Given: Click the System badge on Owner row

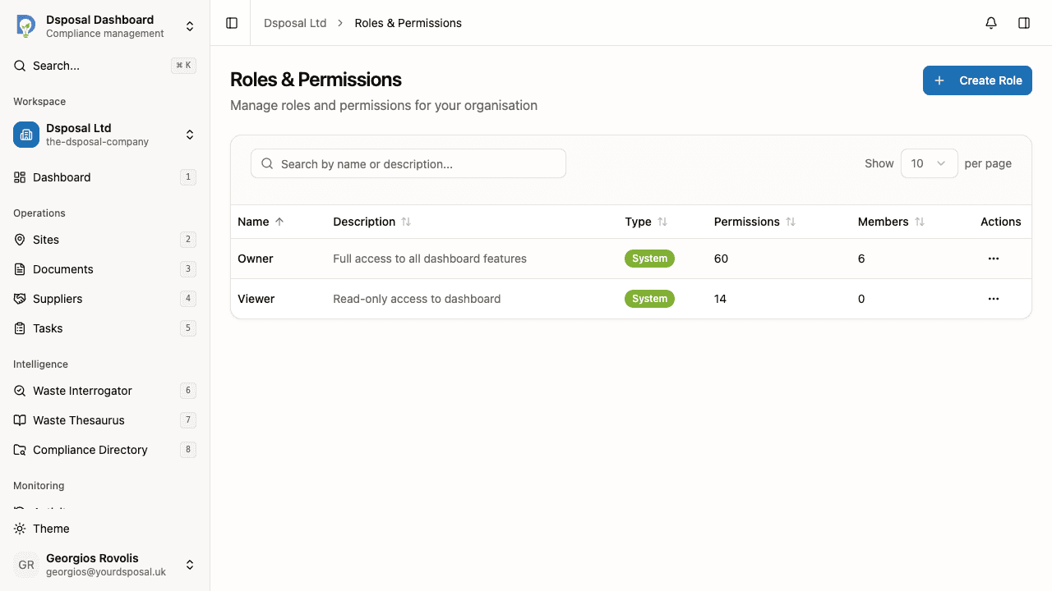Looking at the screenshot, I should pyautogui.click(x=649, y=259).
